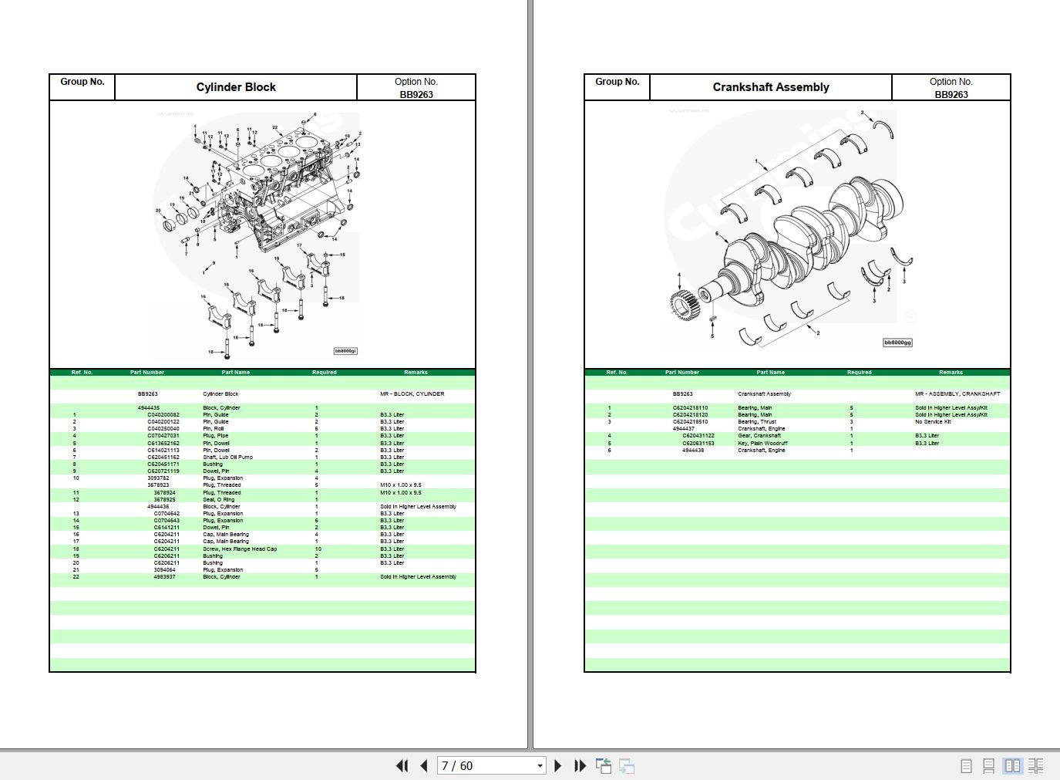Click the next view navigation icon
The width and height of the screenshot is (1060, 780).
click(x=627, y=765)
